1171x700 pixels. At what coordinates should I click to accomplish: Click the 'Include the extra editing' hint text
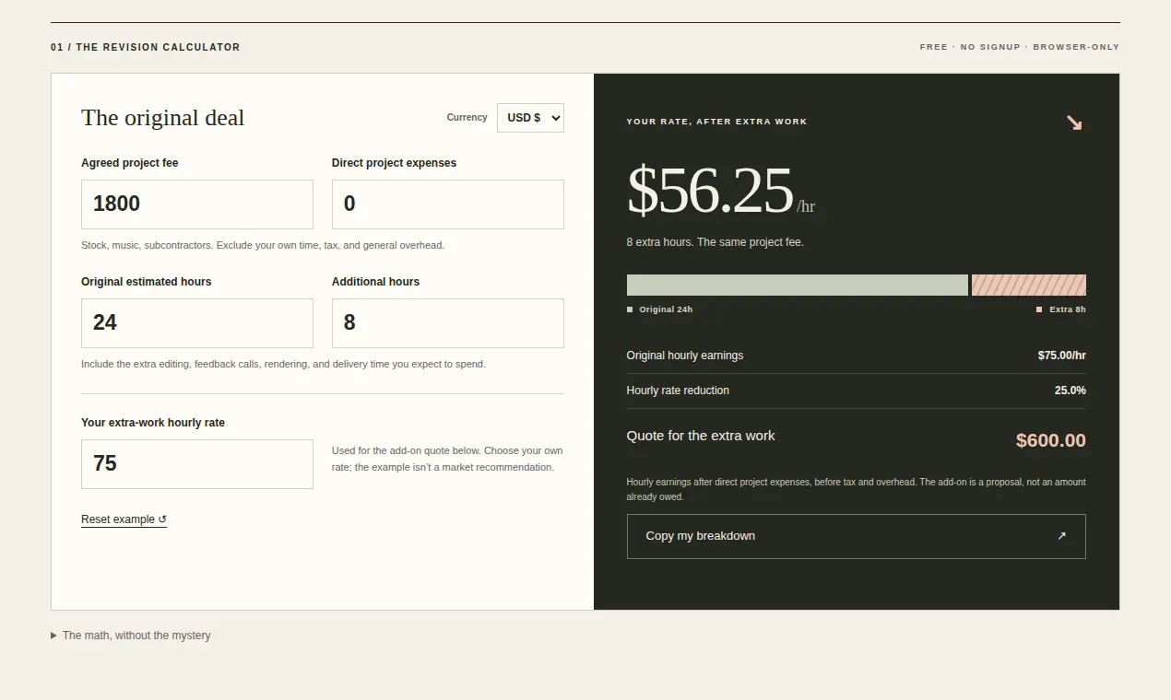point(283,364)
